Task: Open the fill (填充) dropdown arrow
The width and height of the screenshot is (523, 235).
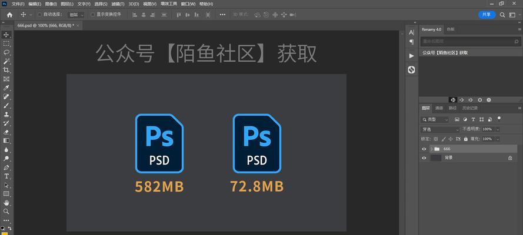Action: coord(498,139)
